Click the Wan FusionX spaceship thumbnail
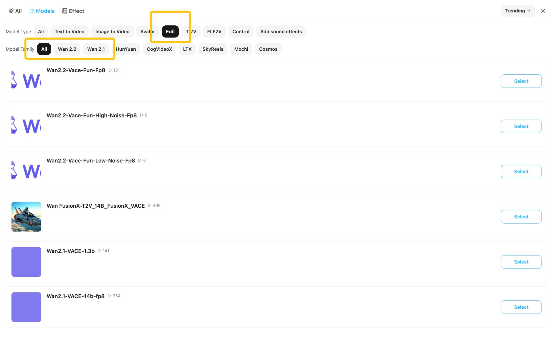 [26, 217]
